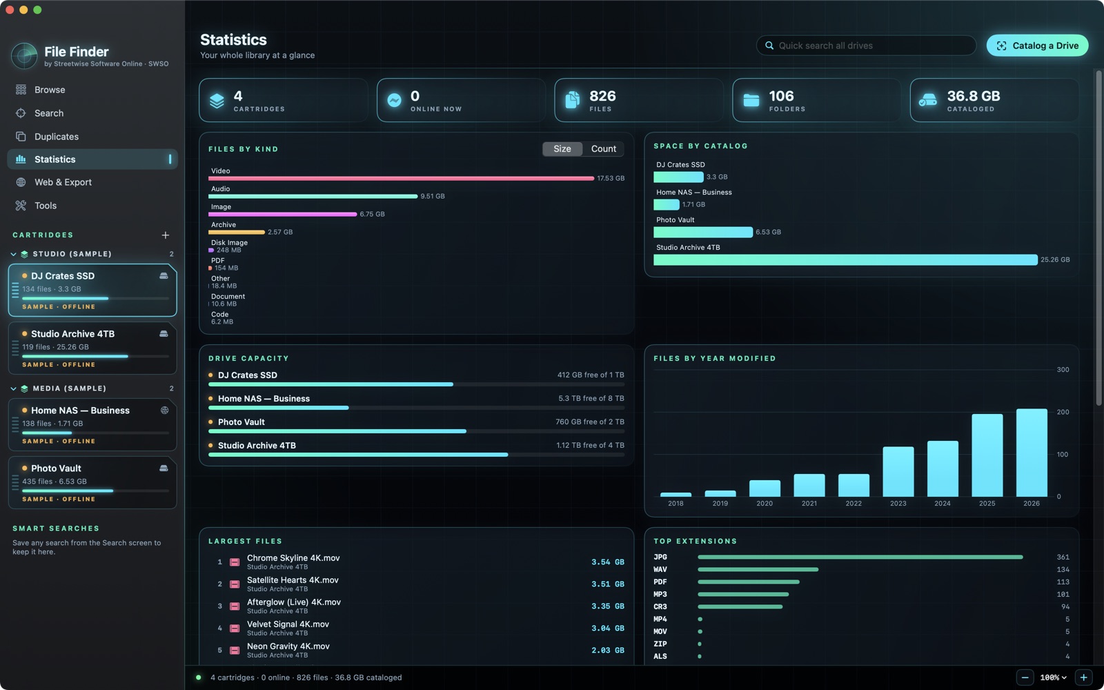Click the Cataloged drive stat icon
The width and height of the screenshot is (1104, 690).
tap(928, 101)
